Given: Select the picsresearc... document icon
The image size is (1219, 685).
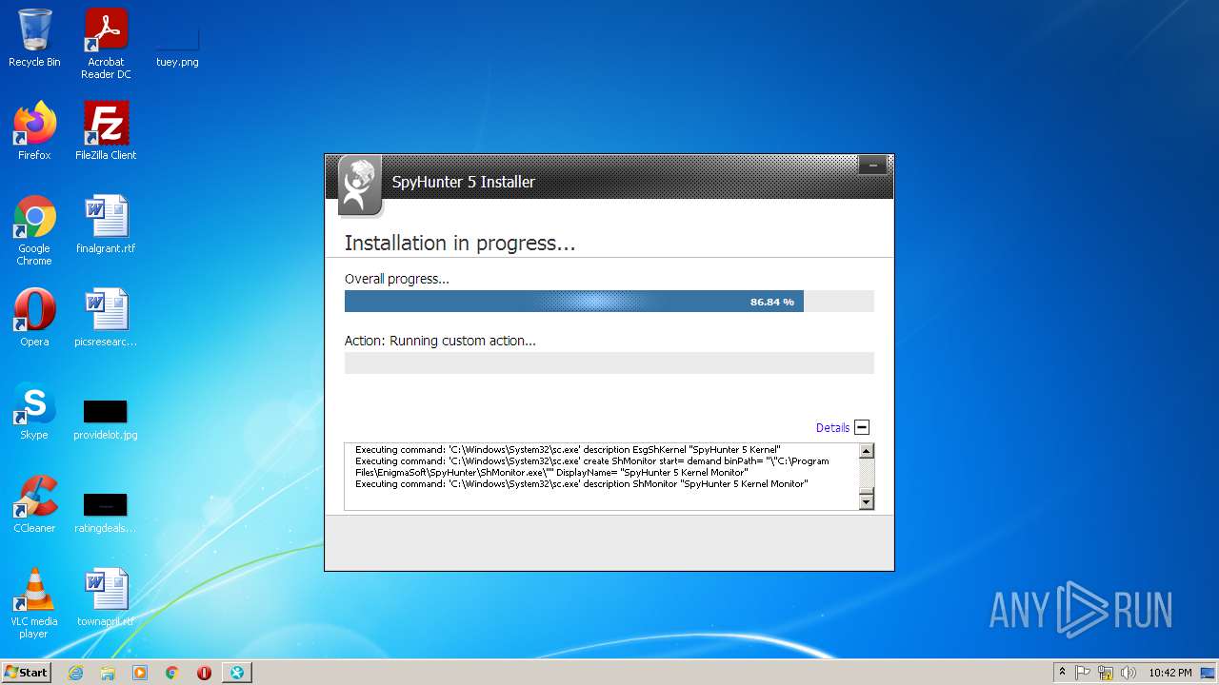Looking at the screenshot, I should pos(106,318).
